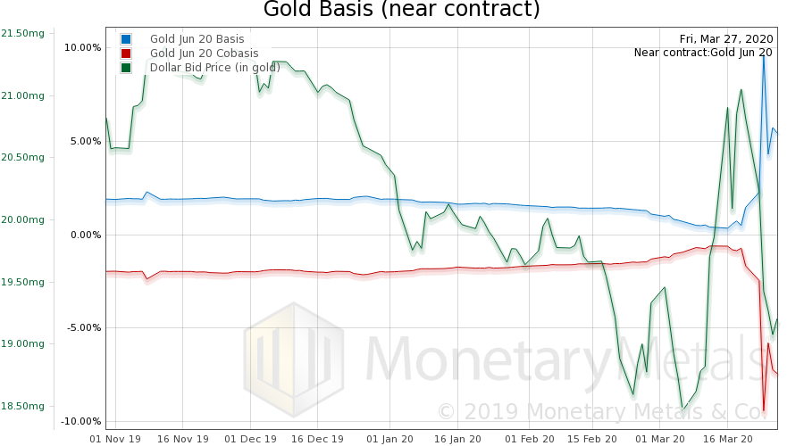Click the "Near contract:Gold Jun 20" text
The width and height of the screenshot is (804, 446).
point(703,53)
